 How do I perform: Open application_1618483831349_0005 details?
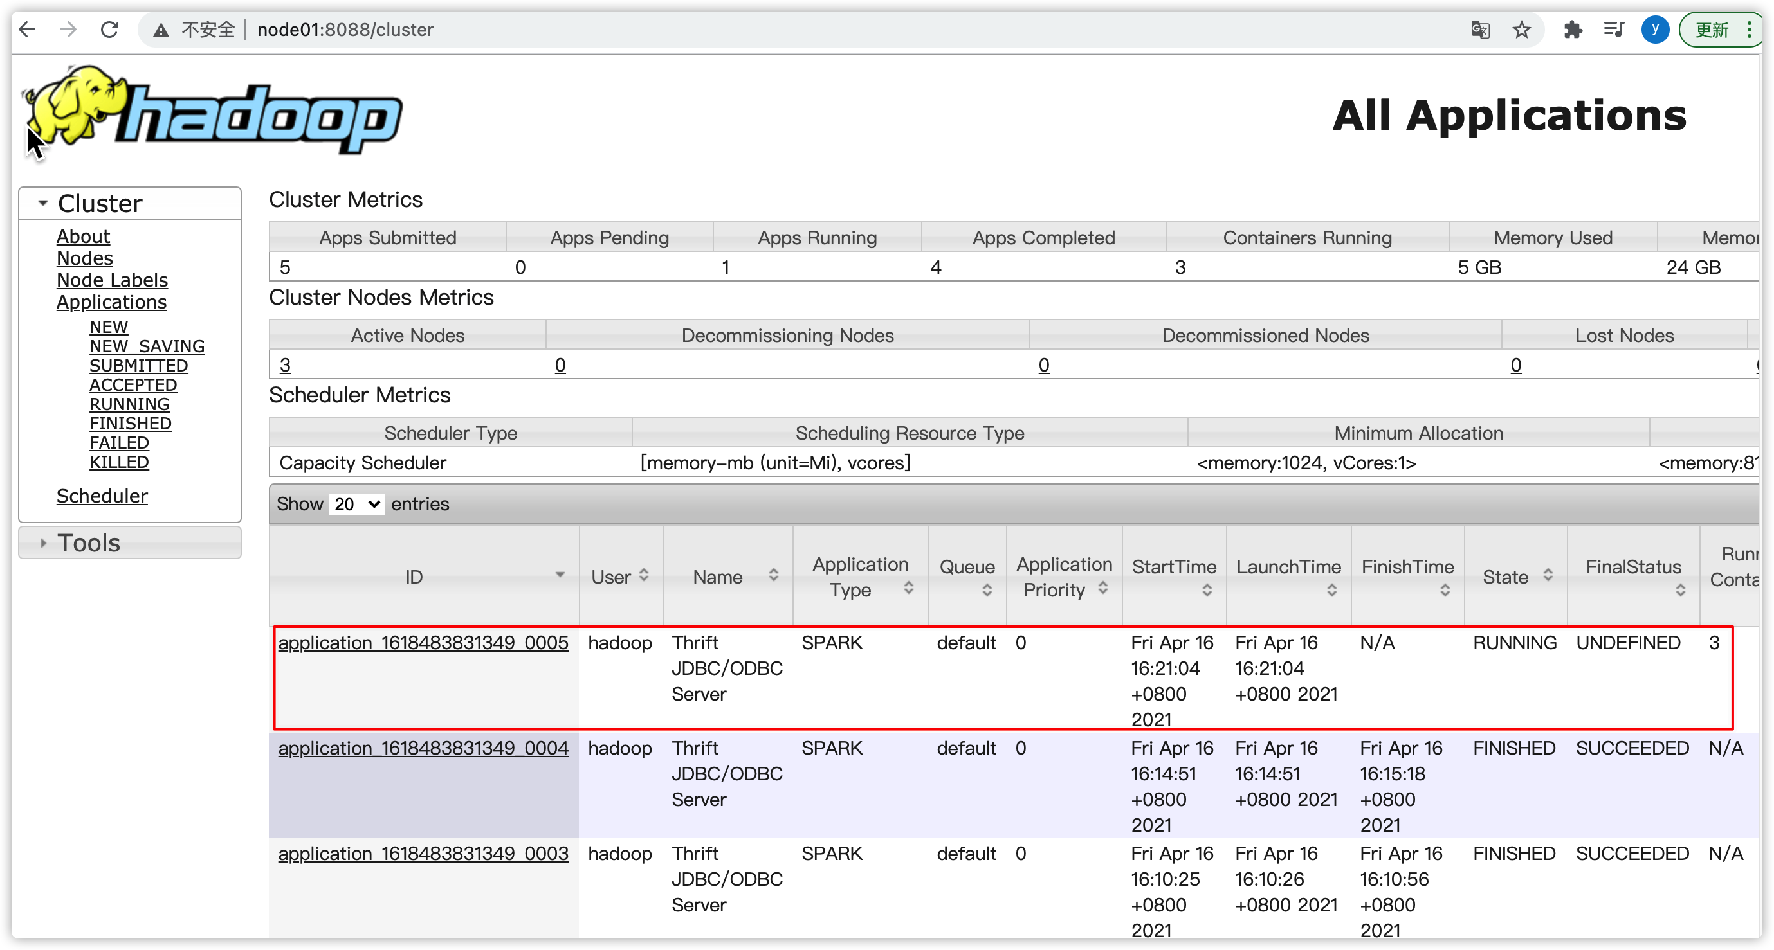tap(423, 642)
